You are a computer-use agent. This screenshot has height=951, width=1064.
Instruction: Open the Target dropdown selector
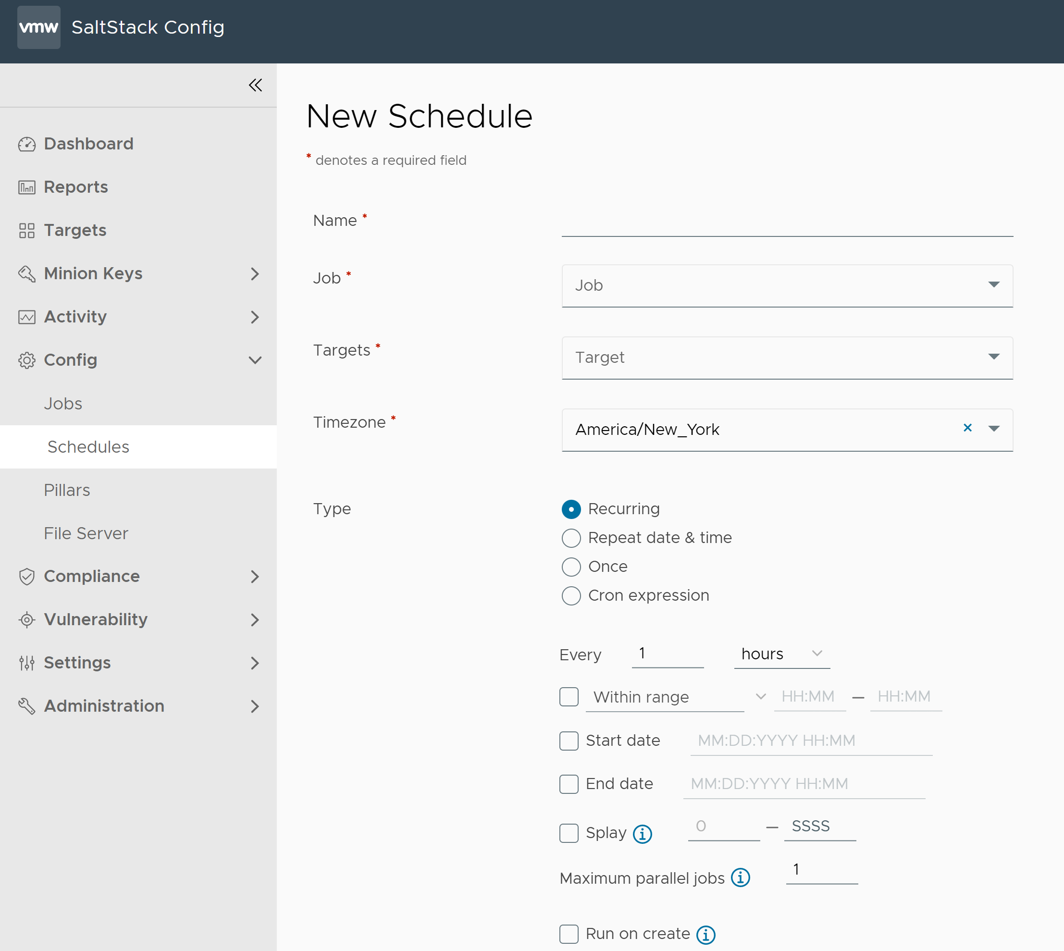[787, 357]
